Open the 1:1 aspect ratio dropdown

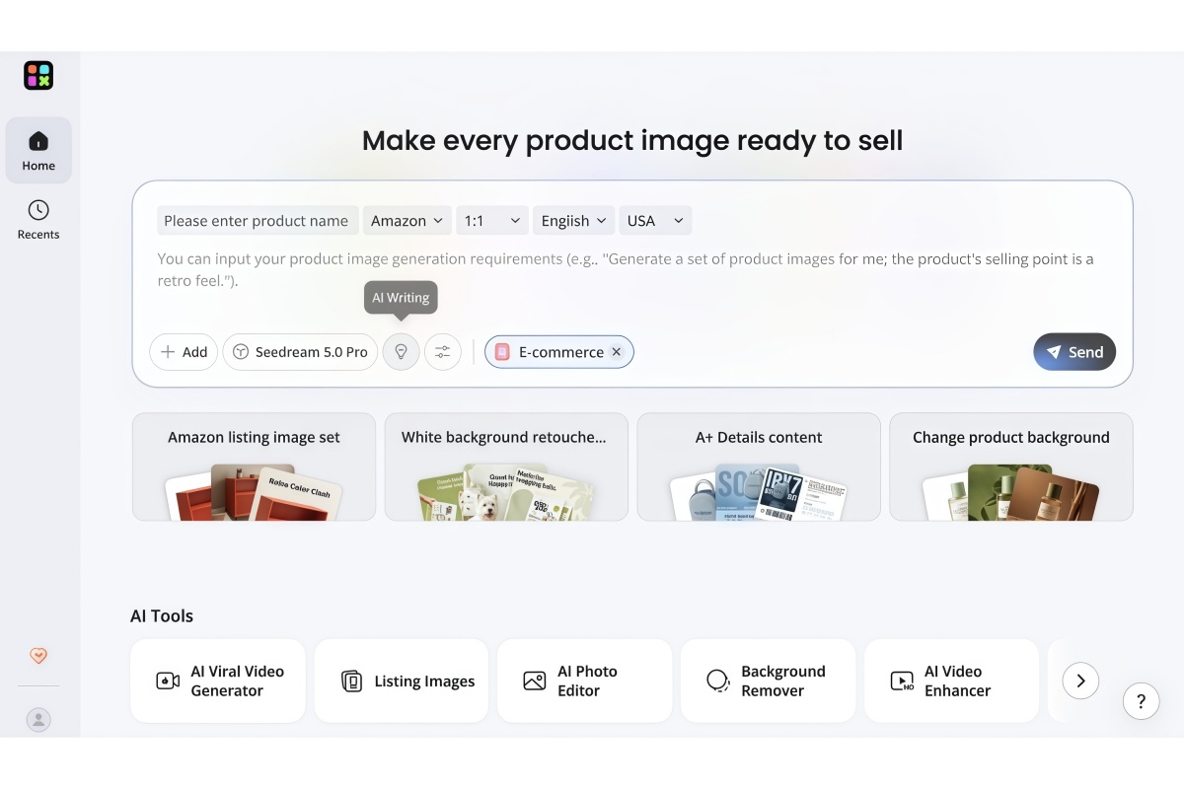[x=492, y=221]
